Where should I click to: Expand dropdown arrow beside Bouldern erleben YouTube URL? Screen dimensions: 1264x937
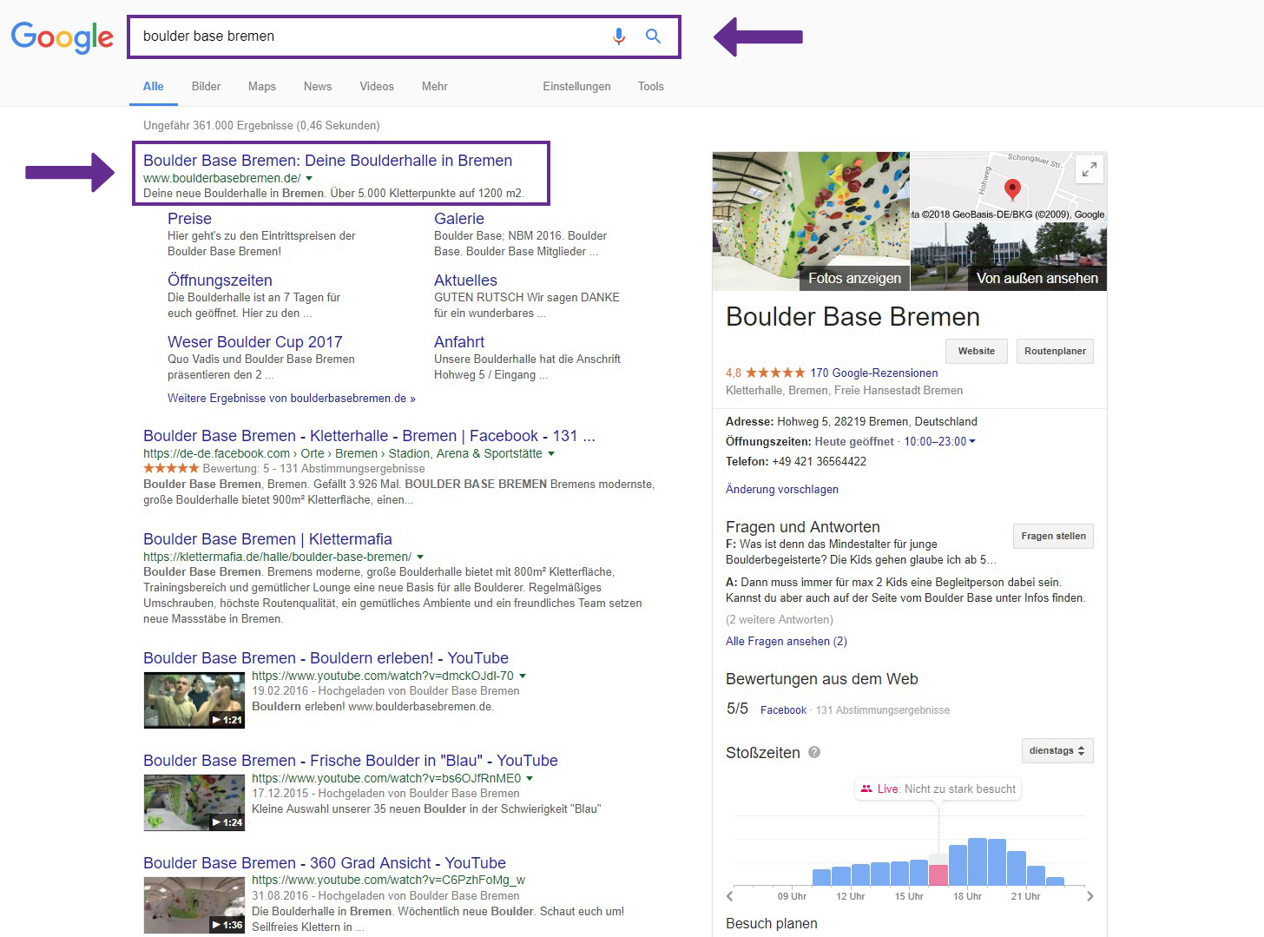tap(523, 676)
